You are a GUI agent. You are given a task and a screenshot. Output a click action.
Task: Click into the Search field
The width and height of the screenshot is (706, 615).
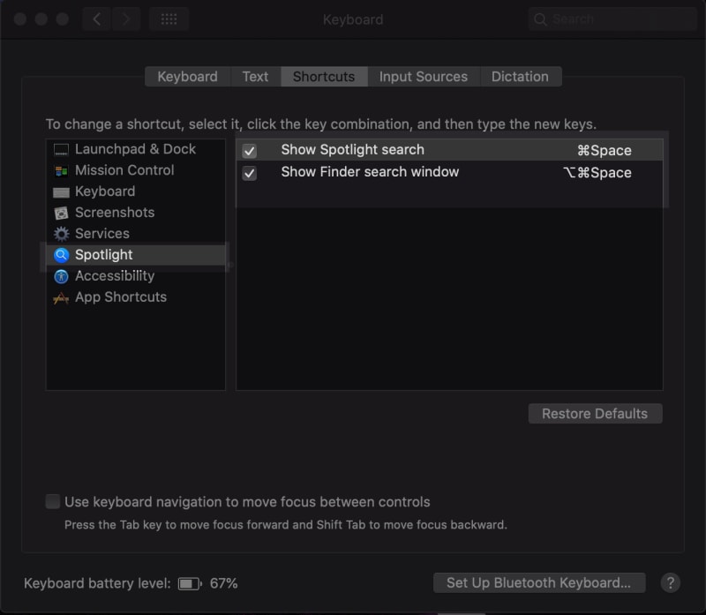[x=612, y=19]
